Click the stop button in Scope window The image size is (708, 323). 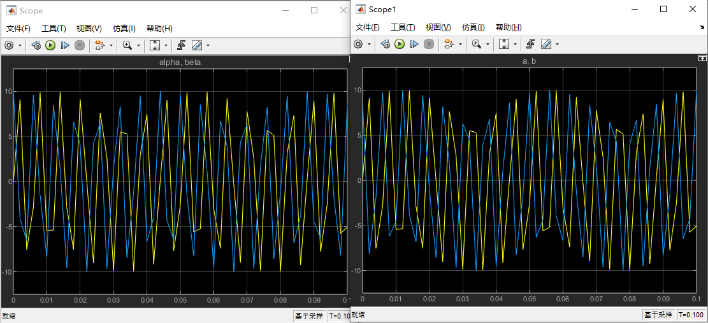pyautogui.click(x=80, y=45)
